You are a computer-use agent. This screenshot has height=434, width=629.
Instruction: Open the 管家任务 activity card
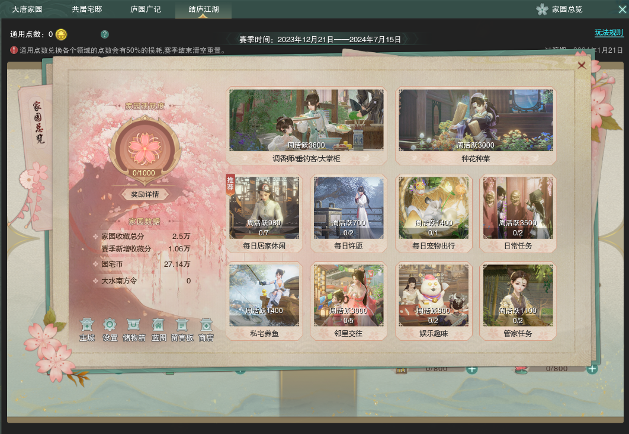518,301
